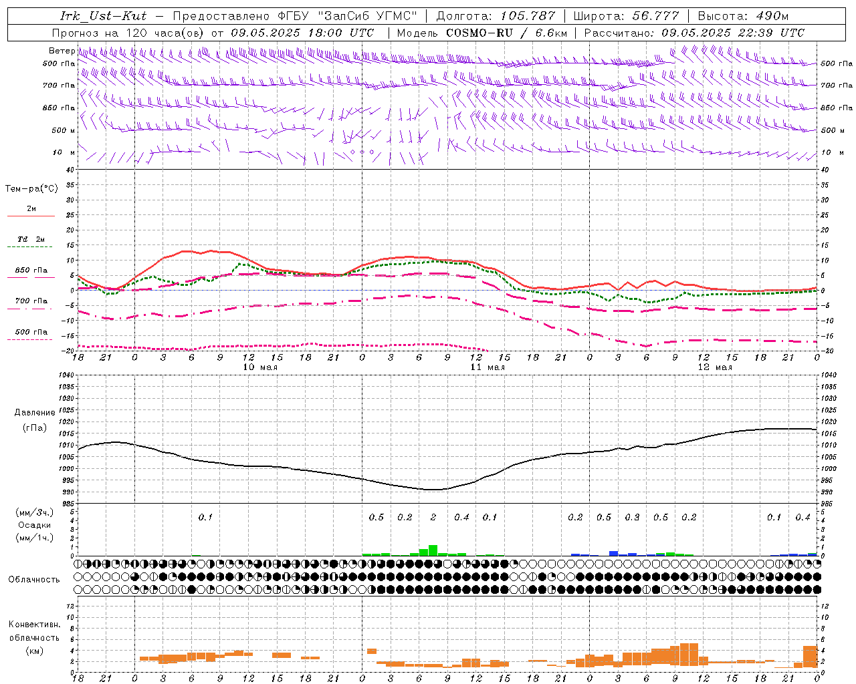Click the computed time Рассчитано: 09.05.2025 22:39 UTC
This screenshot has height=684, width=856.
click(x=694, y=33)
